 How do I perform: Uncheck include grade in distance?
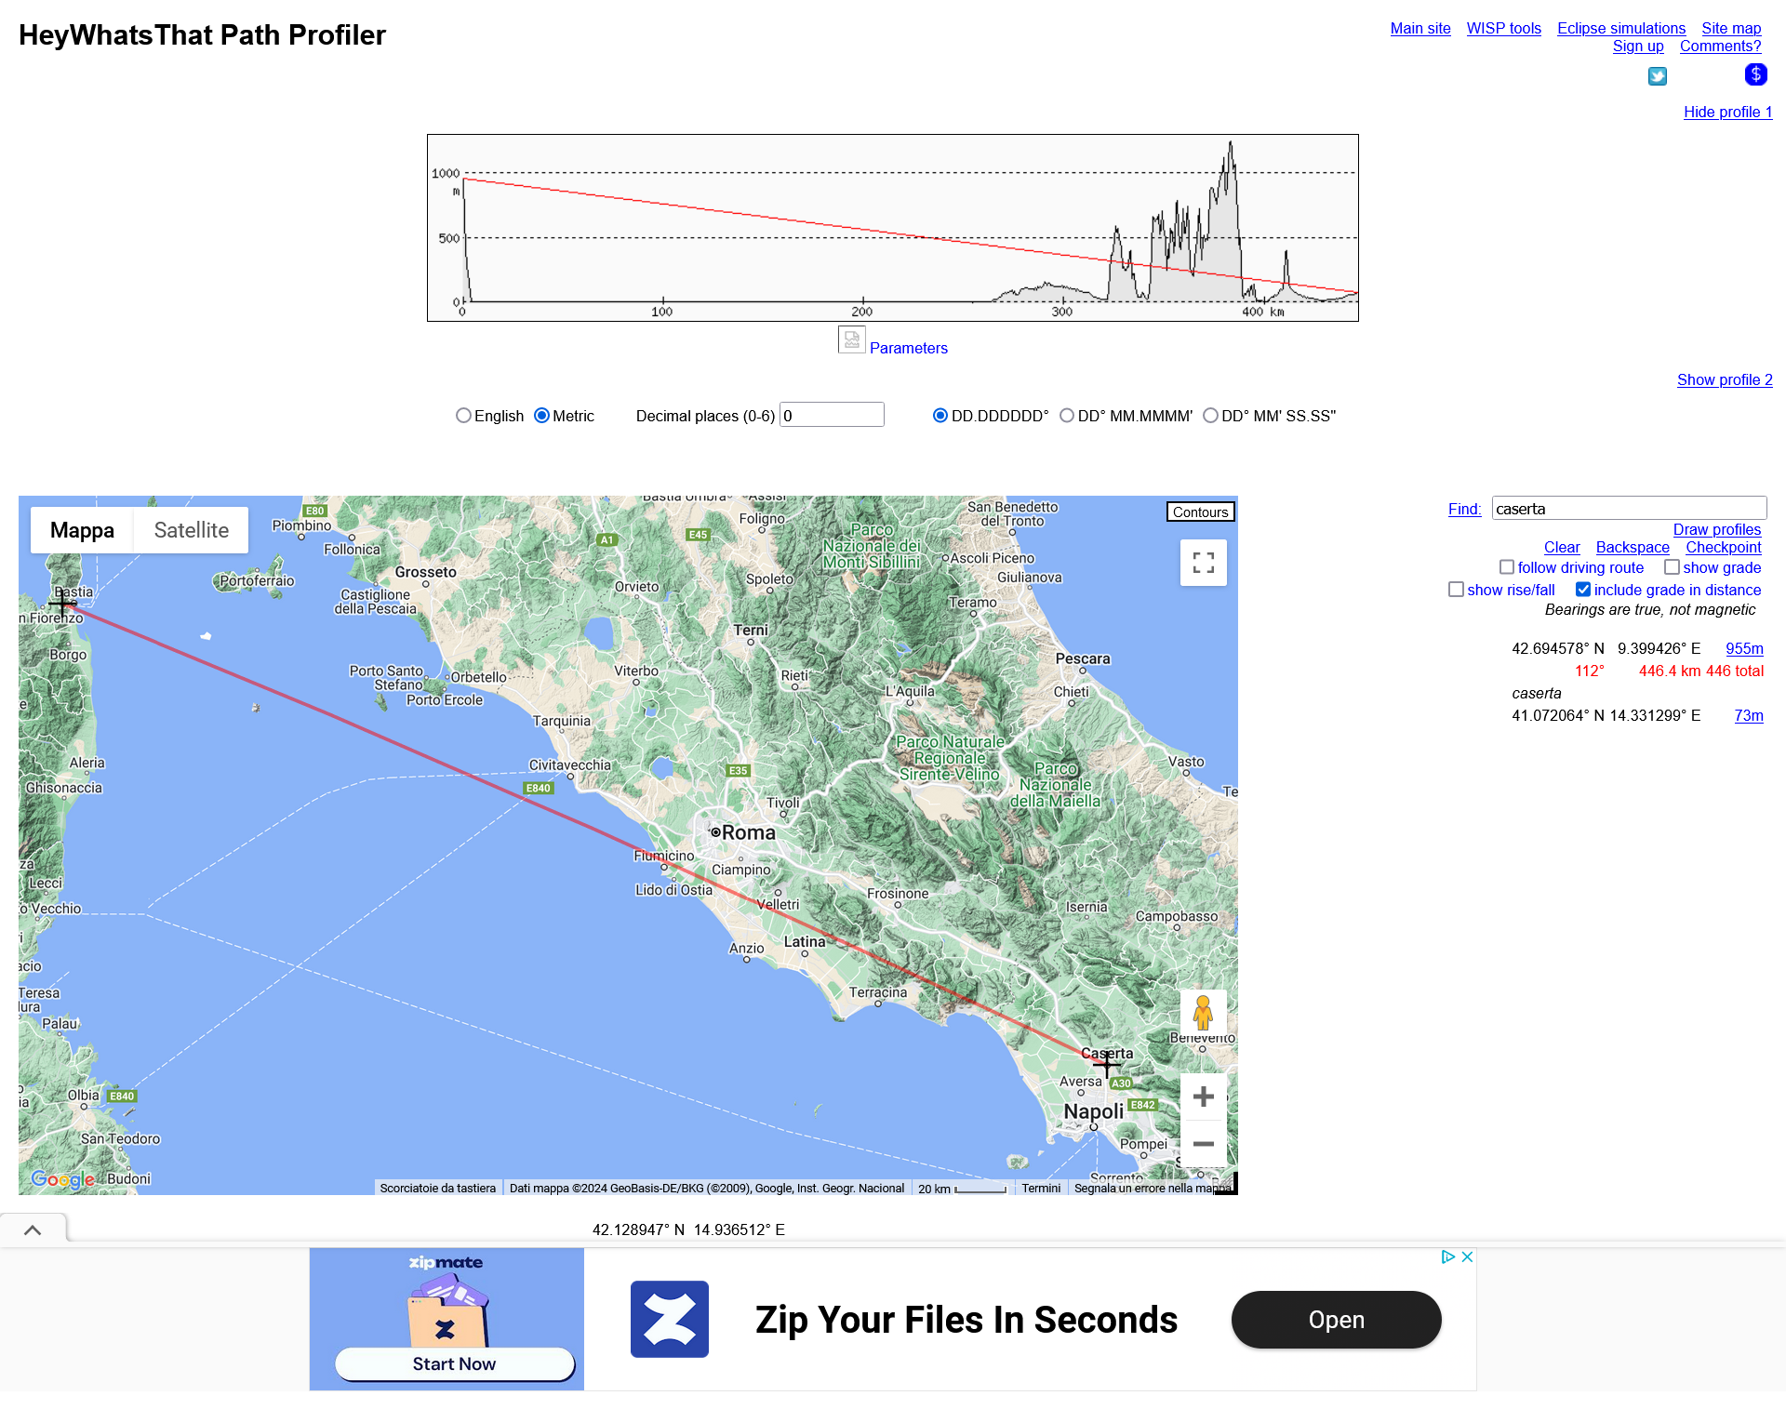coord(1582,590)
